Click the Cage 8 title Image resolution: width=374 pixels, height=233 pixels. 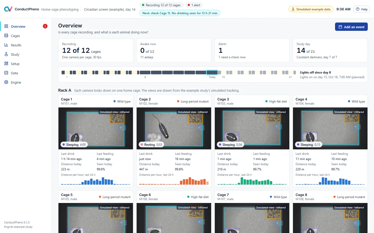point(301,195)
